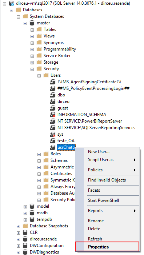Click the disabled user icon beside sys
Viewport: 144px width, 255px height.
click(x=53, y=134)
